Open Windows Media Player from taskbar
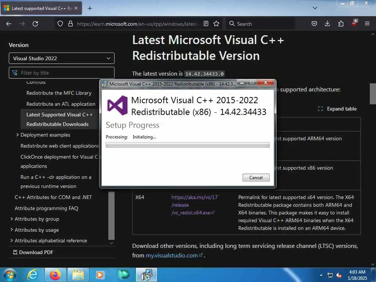Screen dimensions: 376x282 point(100,275)
